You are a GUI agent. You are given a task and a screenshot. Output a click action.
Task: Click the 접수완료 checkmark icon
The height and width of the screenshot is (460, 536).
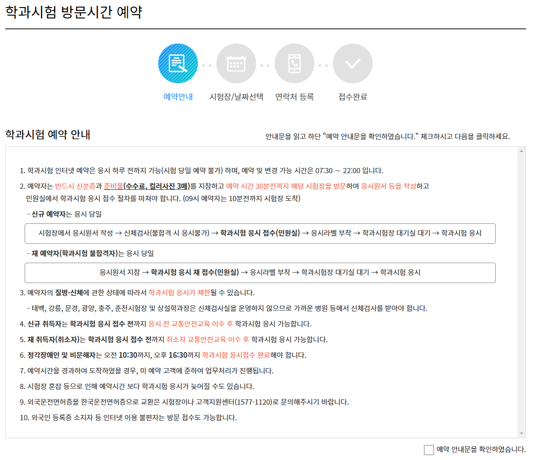coord(352,63)
